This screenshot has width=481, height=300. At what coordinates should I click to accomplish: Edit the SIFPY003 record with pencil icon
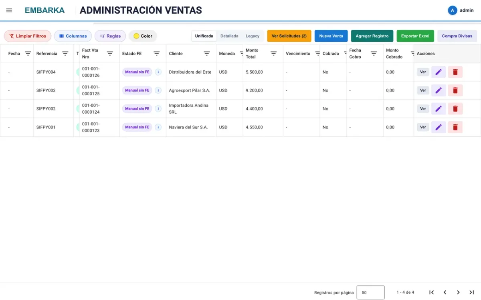pyautogui.click(x=439, y=90)
